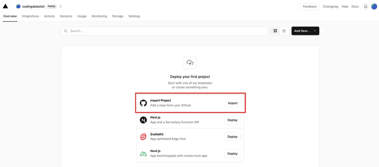Viewport: 379px width, 167px height.
Task: Click the user avatar in top right
Action: click(x=374, y=6)
